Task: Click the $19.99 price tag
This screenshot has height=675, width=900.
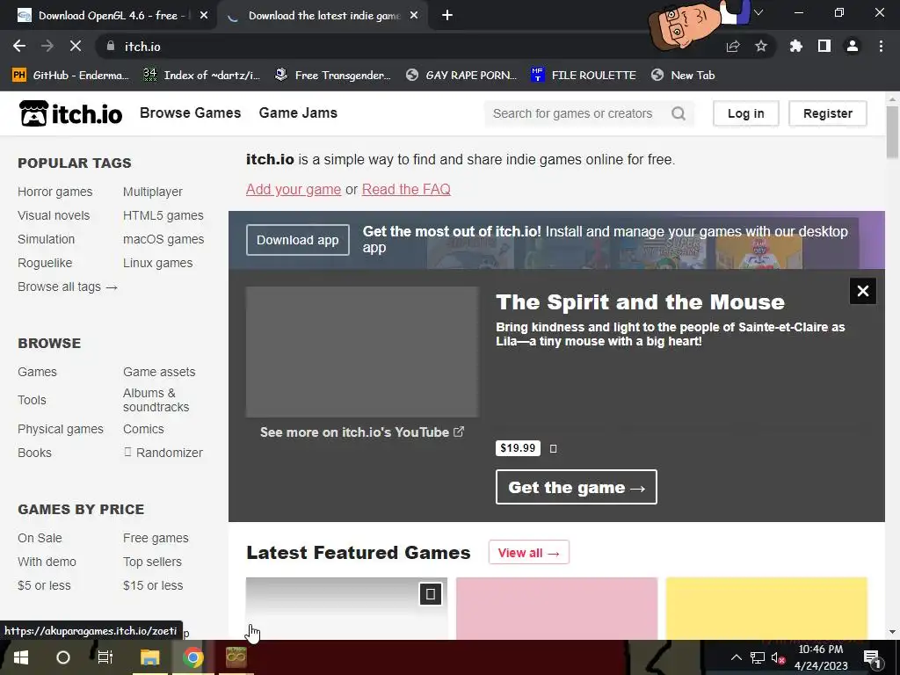Action: tap(518, 448)
